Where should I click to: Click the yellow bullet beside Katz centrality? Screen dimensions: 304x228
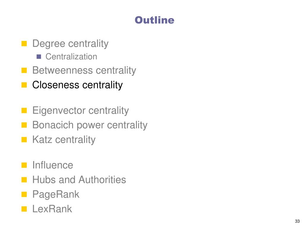24,140
